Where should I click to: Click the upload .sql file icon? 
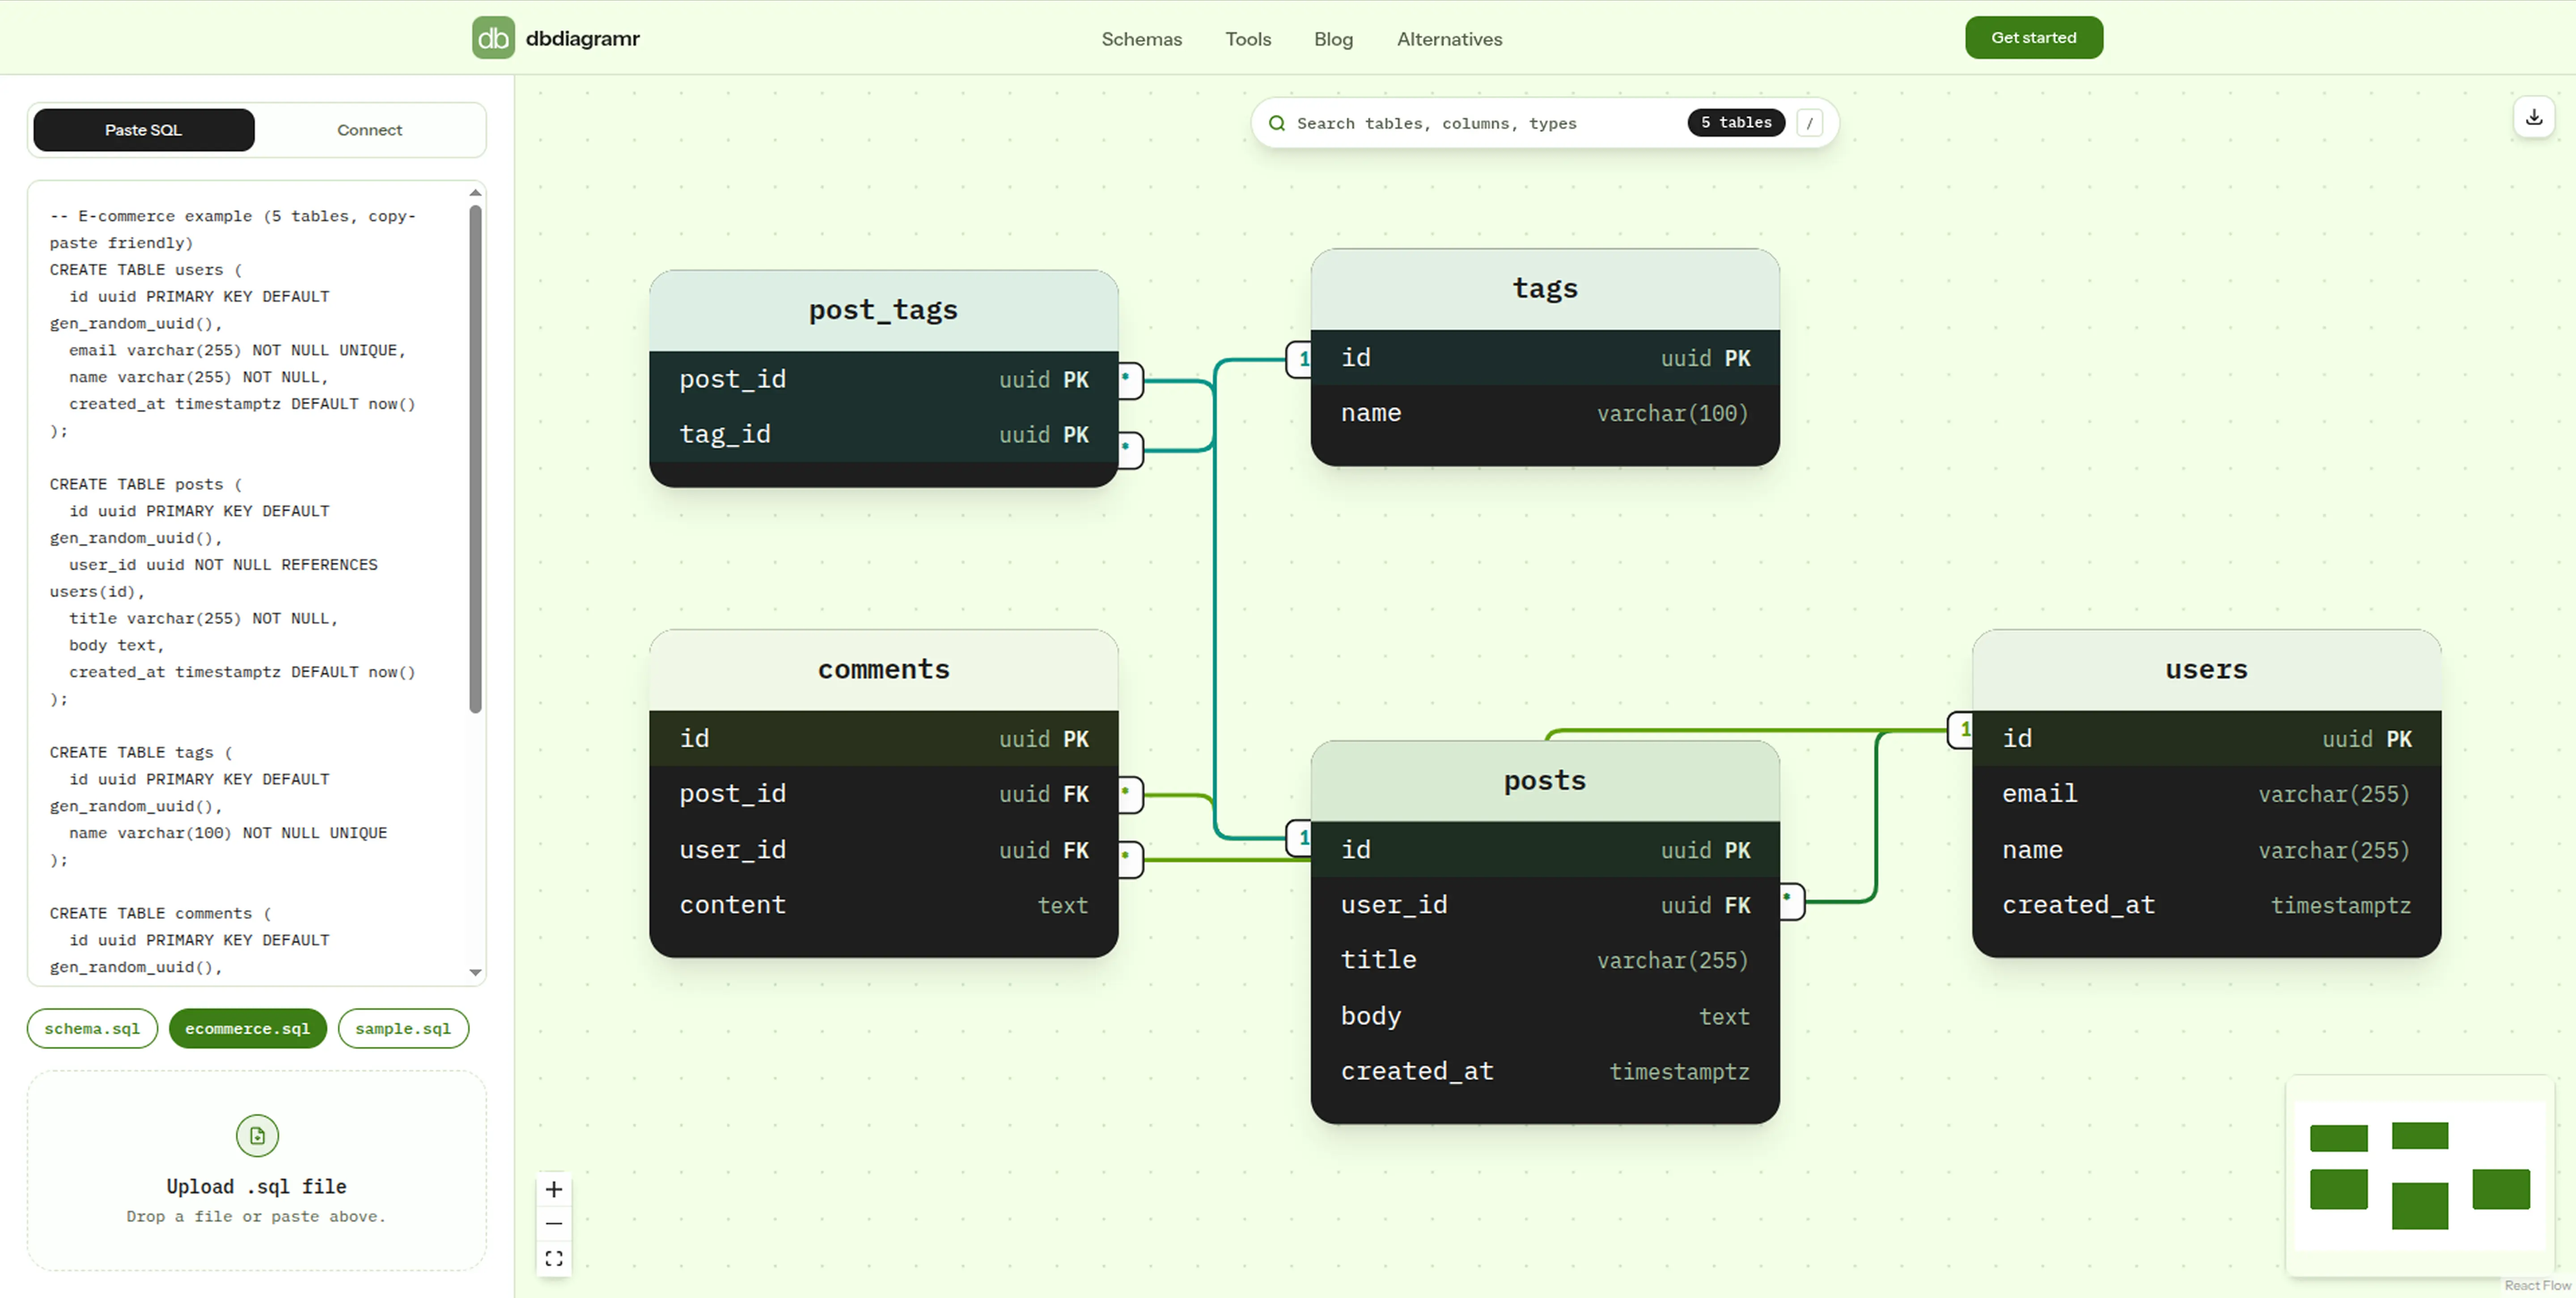[x=257, y=1135]
